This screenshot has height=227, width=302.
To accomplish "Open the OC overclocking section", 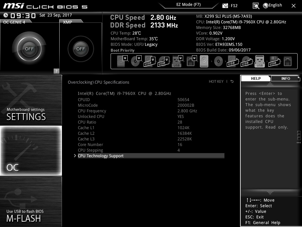I will click(x=31, y=150).
